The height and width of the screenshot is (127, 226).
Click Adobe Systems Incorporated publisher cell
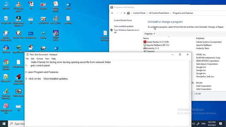tap(209, 42)
